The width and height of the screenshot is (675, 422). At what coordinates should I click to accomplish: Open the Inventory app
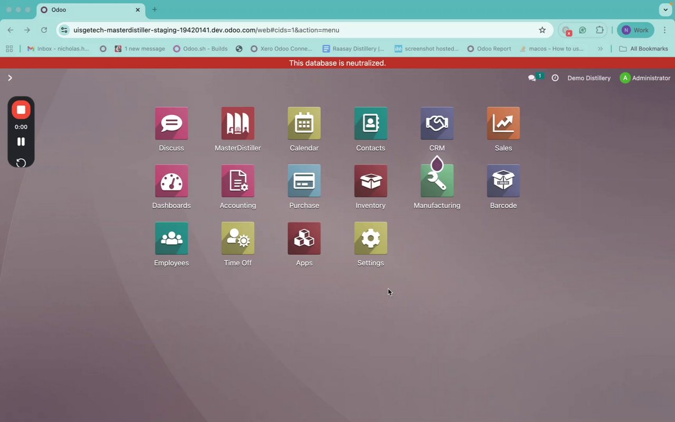coord(371,181)
